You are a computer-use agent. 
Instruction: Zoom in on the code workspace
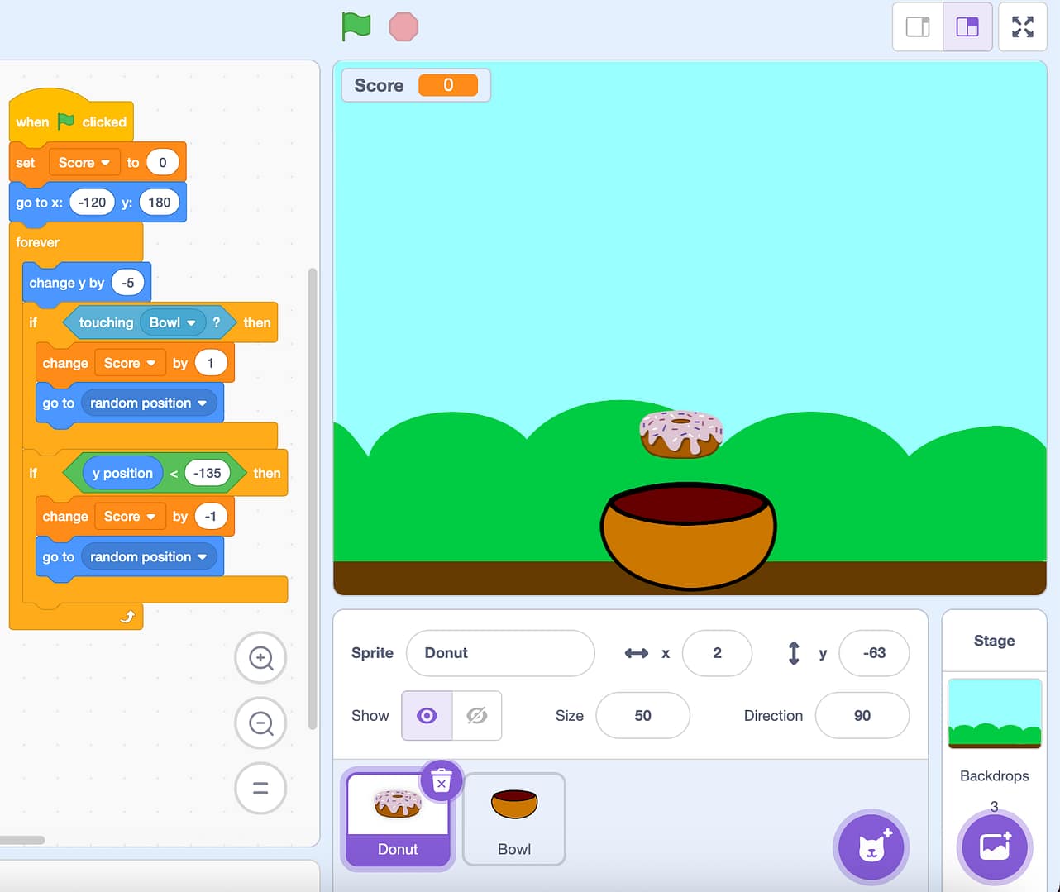[260, 658]
